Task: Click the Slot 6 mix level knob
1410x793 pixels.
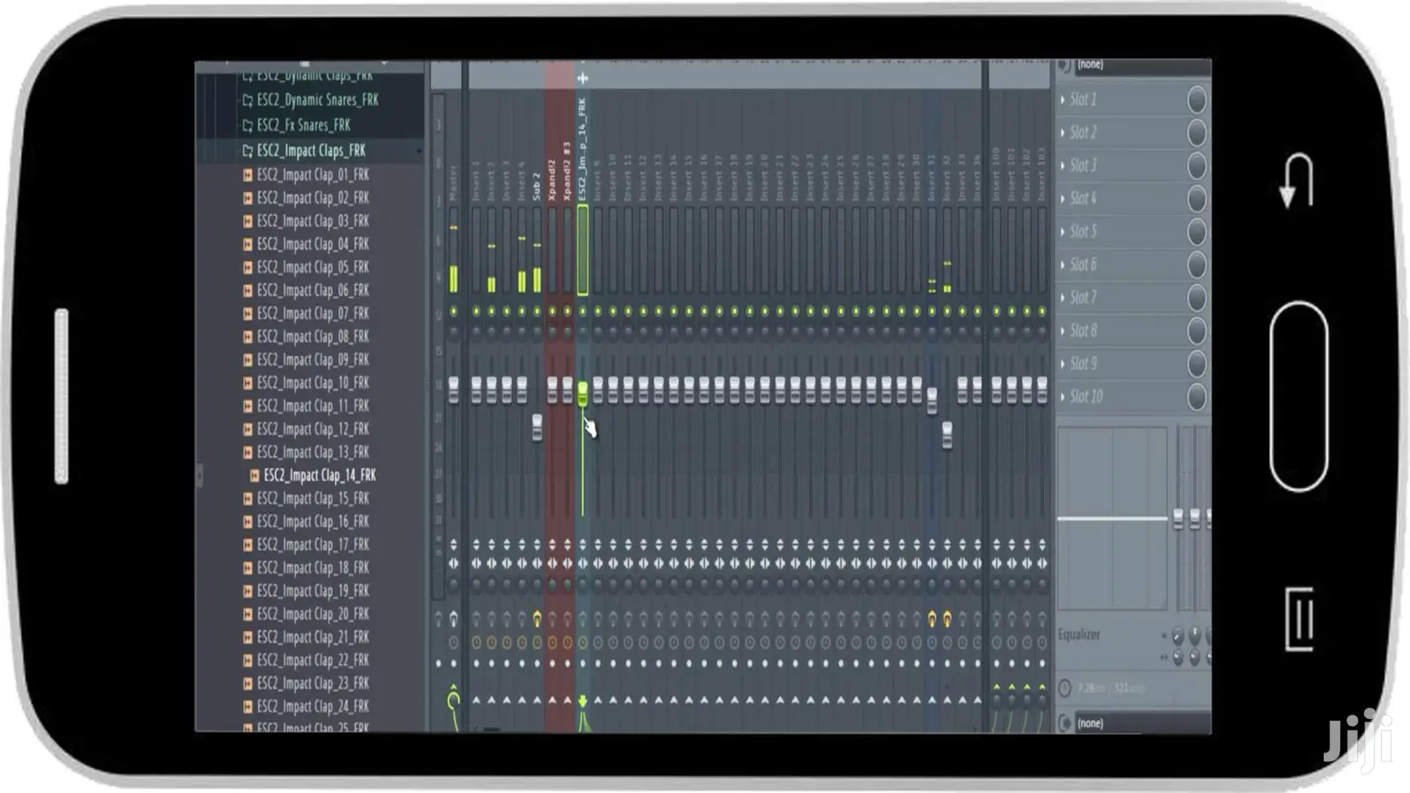Action: click(1197, 264)
